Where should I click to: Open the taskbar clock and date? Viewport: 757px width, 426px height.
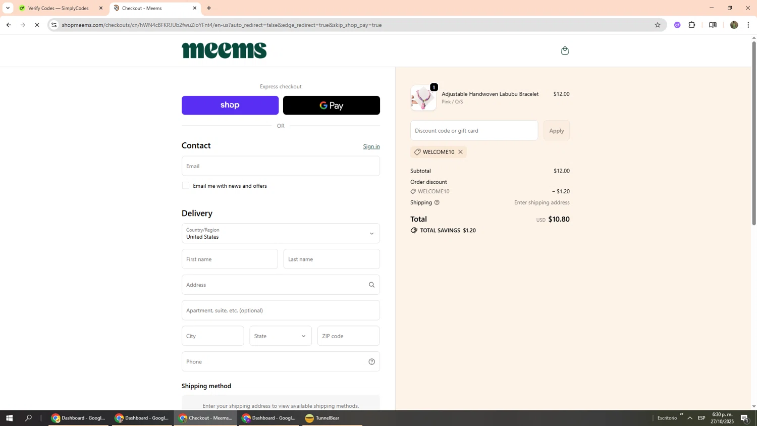click(x=722, y=418)
